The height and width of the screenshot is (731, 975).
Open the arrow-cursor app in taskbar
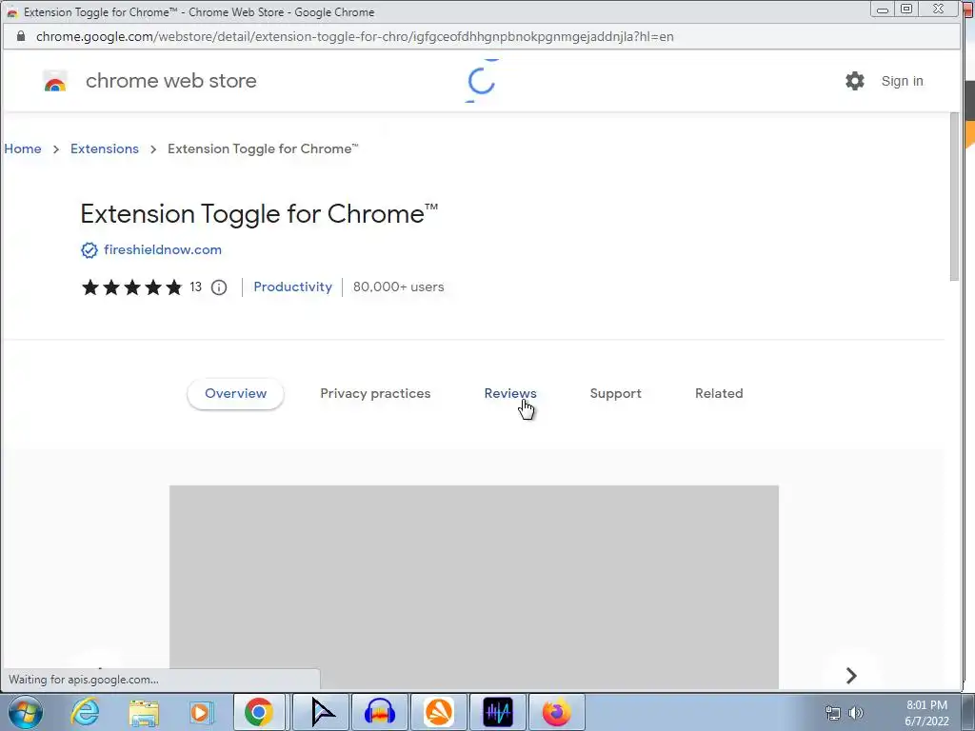(321, 712)
